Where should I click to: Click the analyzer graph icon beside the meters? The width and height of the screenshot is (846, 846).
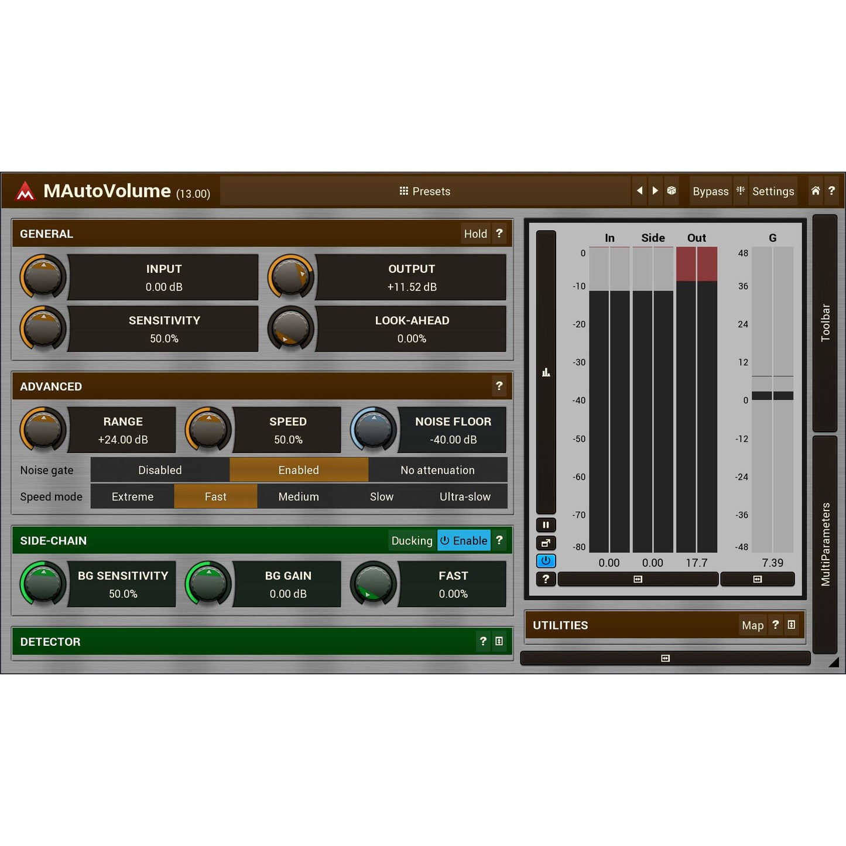(x=546, y=371)
